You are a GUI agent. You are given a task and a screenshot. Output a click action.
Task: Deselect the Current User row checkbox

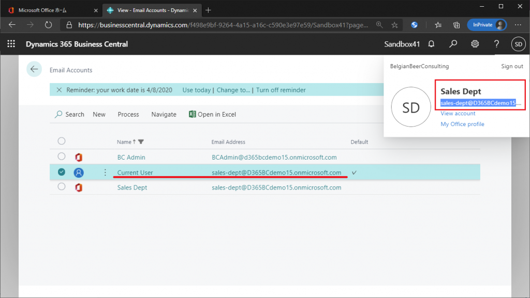(x=62, y=172)
